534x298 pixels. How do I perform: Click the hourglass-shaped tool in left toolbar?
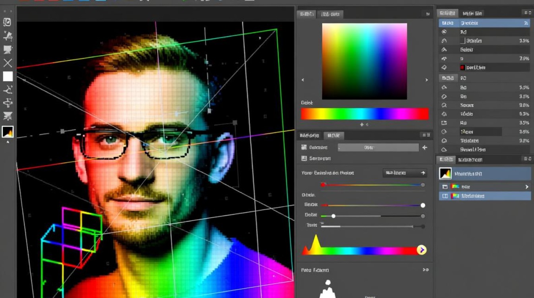8,116
